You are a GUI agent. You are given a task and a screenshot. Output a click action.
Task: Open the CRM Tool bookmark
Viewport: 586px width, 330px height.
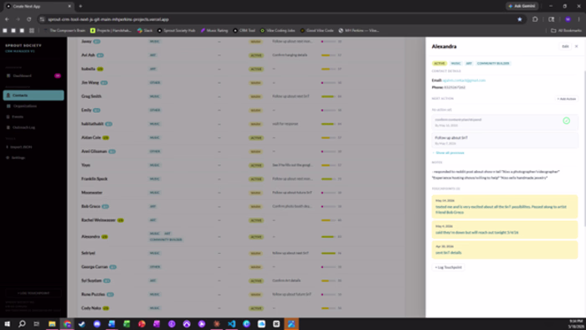coord(244,31)
